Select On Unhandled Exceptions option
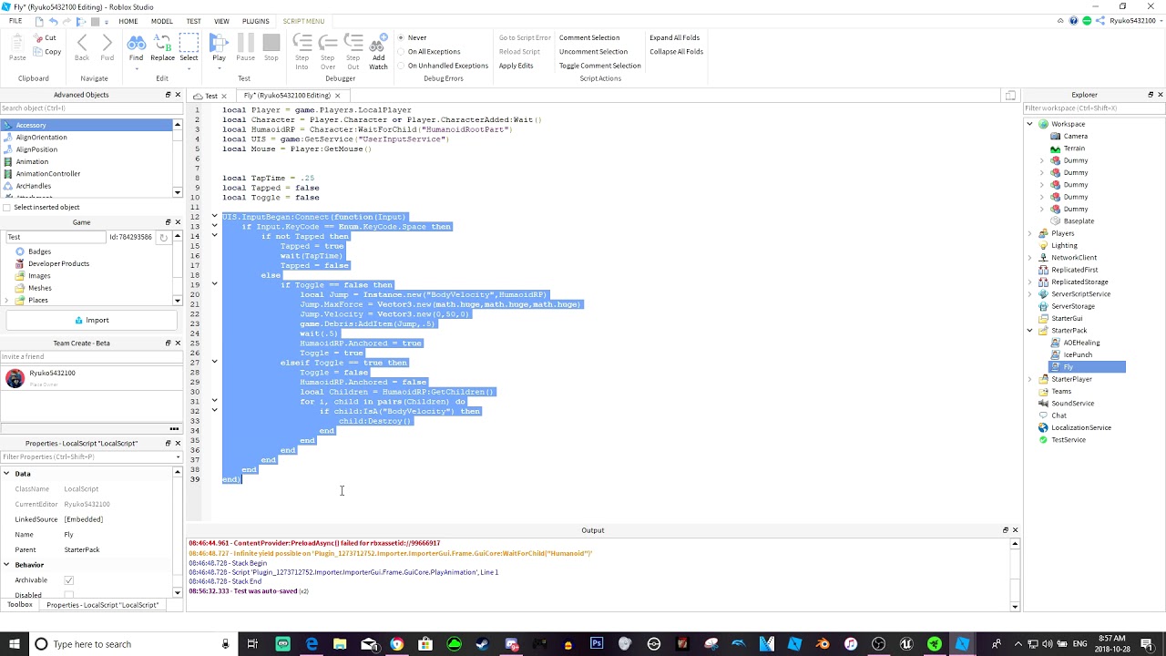 point(443,66)
